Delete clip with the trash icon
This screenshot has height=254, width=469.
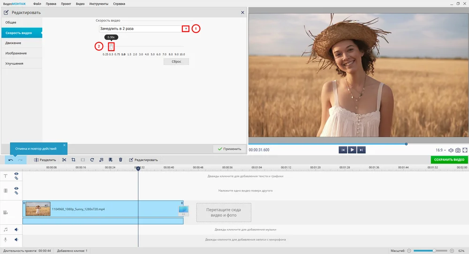pos(121,160)
